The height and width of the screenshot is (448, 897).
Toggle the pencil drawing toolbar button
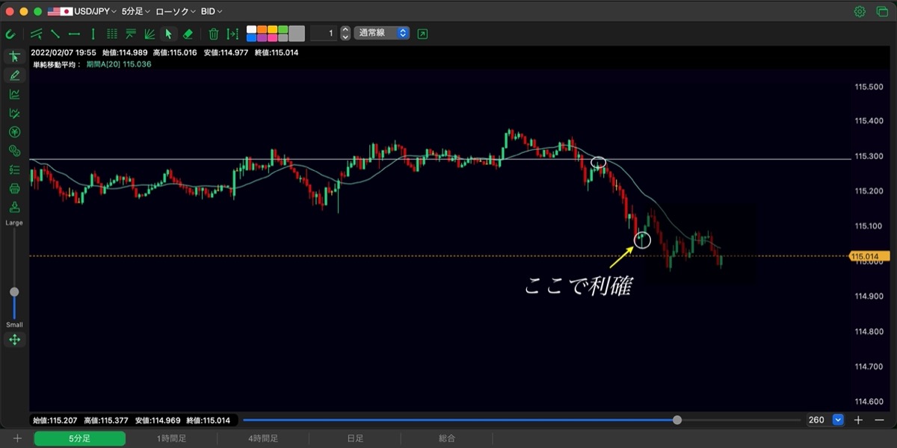pos(14,75)
